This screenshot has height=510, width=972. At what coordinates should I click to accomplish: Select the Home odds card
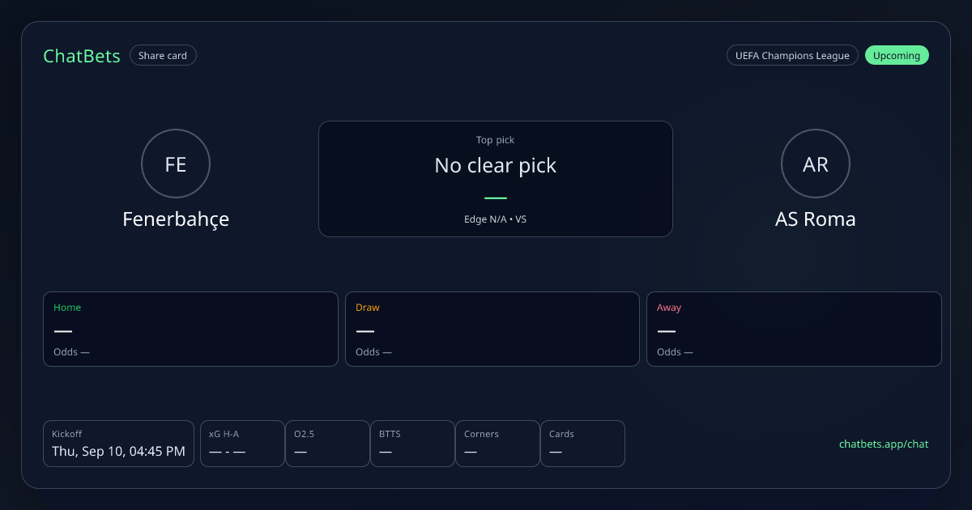(190, 329)
